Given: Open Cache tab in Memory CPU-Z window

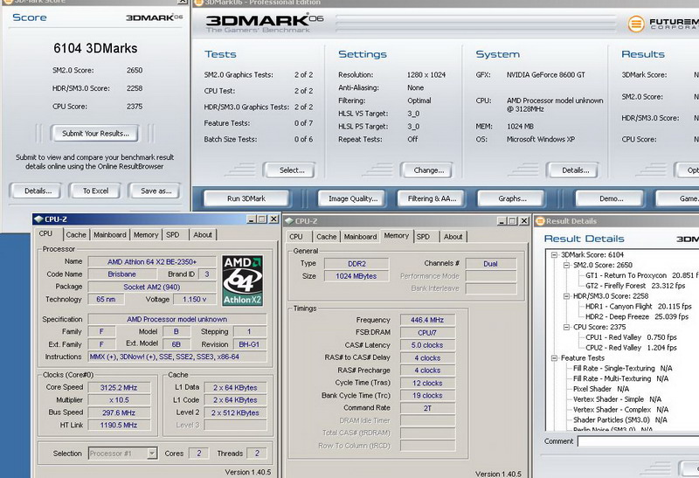Looking at the screenshot, I should (326, 237).
